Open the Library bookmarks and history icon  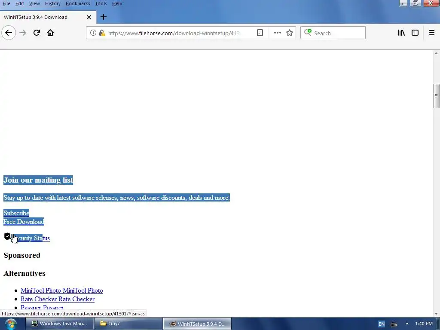pos(401,33)
